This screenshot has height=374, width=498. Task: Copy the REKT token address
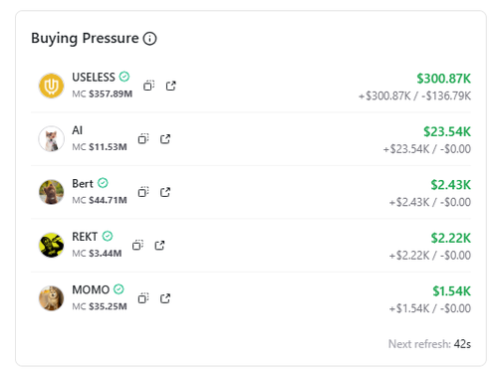coord(137,245)
